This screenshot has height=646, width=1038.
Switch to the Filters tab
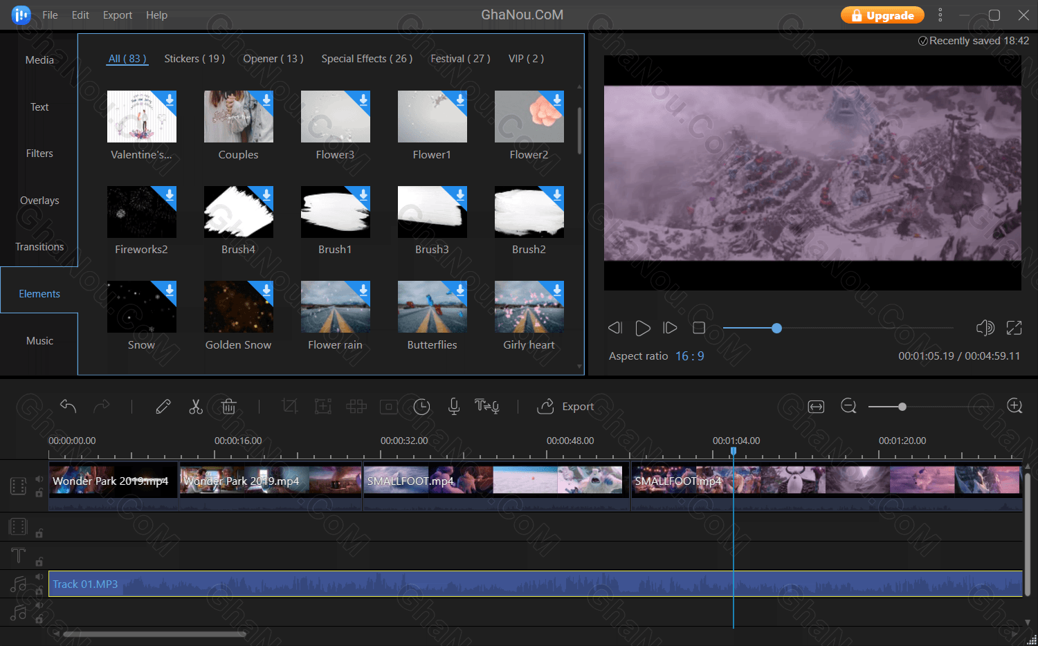(39, 154)
